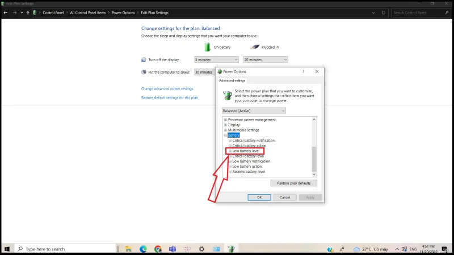Open Microsoft Edge from the taskbar
454x255 pixels.
click(x=143, y=249)
